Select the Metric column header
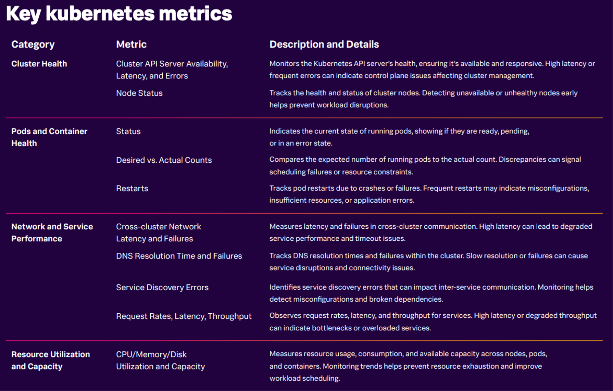The height and width of the screenshot is (391, 613). [x=131, y=44]
